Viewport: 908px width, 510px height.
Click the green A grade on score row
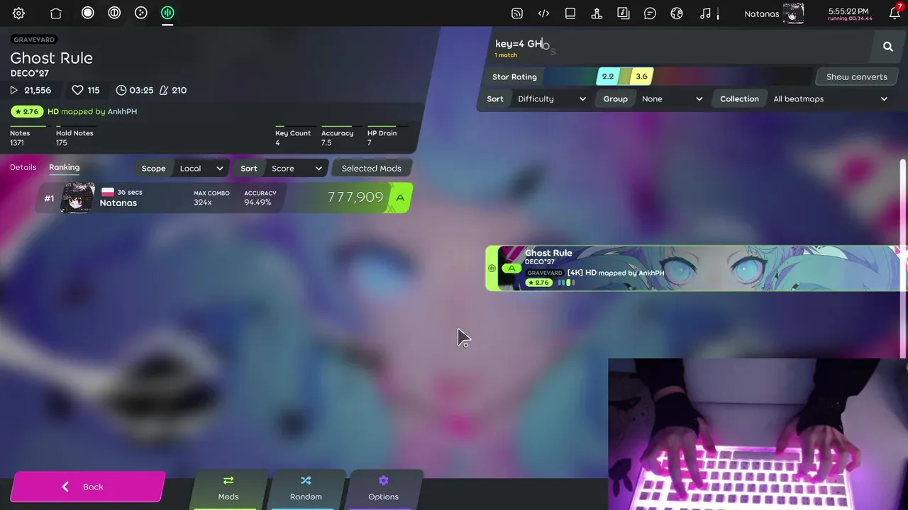400,198
